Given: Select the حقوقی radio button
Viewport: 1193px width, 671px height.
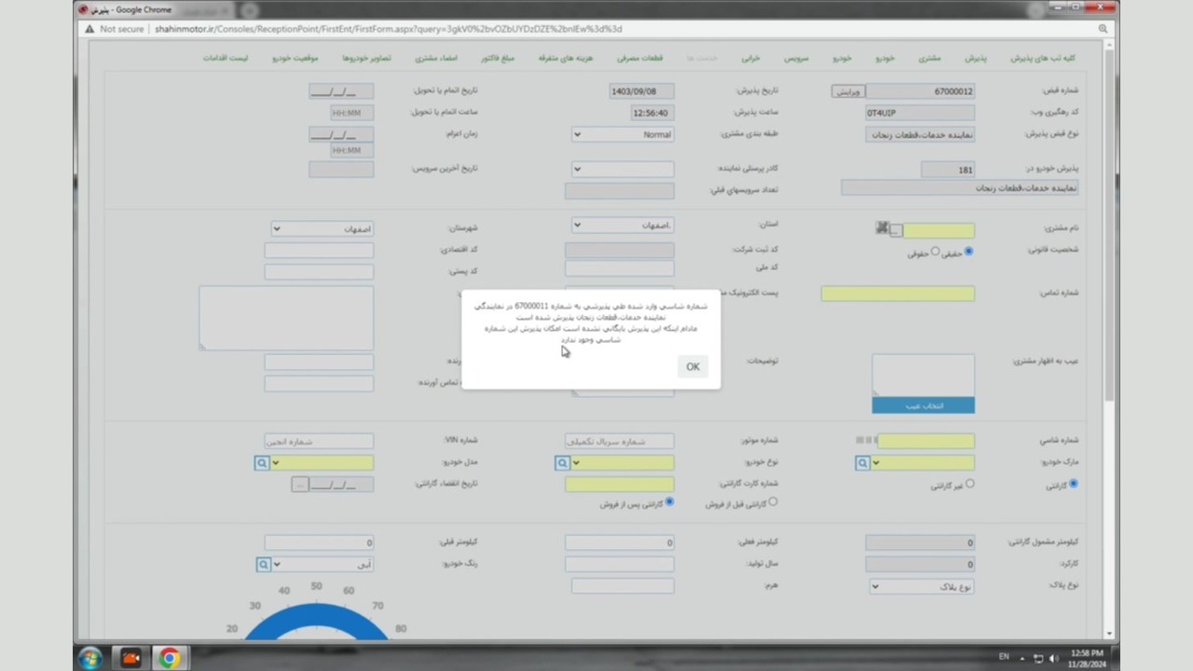Looking at the screenshot, I should point(935,252).
